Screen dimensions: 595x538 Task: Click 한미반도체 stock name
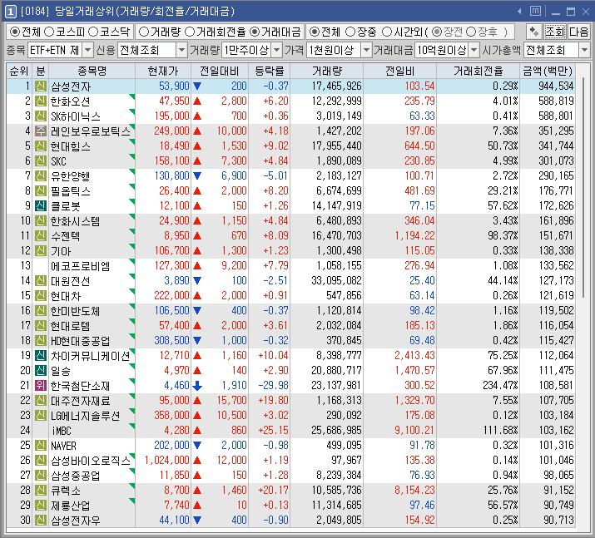(75, 311)
